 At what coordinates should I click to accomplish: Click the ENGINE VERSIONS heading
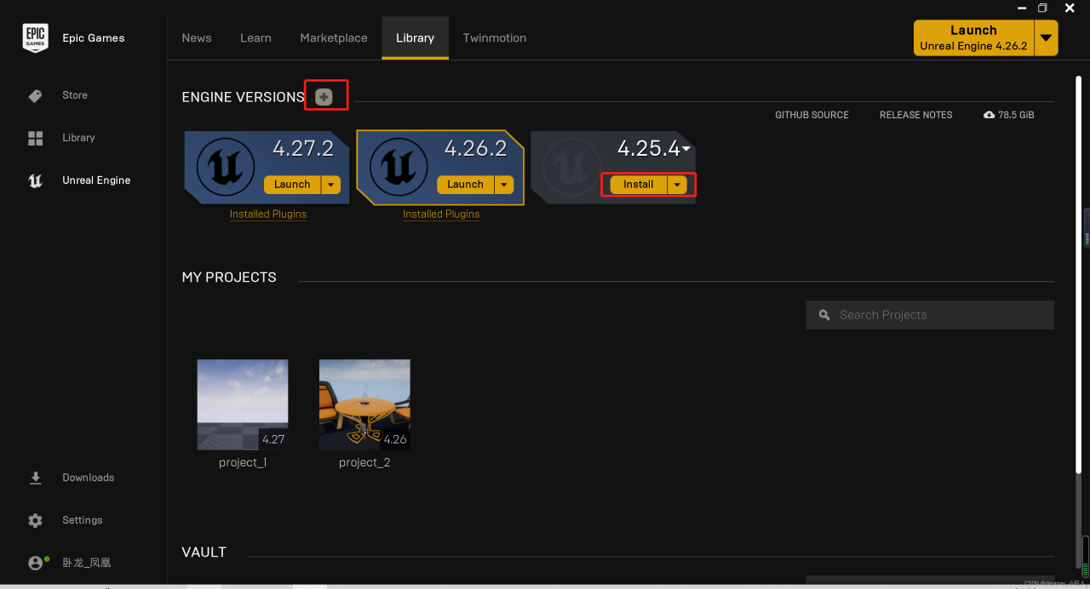(244, 97)
